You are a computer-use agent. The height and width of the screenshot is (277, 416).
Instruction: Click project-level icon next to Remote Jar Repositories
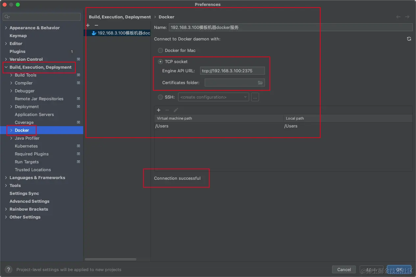click(x=78, y=99)
